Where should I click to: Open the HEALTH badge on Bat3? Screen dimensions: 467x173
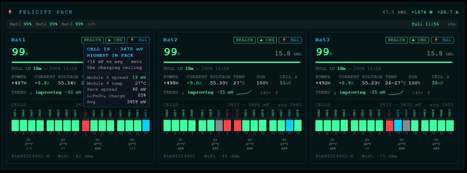[x=397, y=40]
